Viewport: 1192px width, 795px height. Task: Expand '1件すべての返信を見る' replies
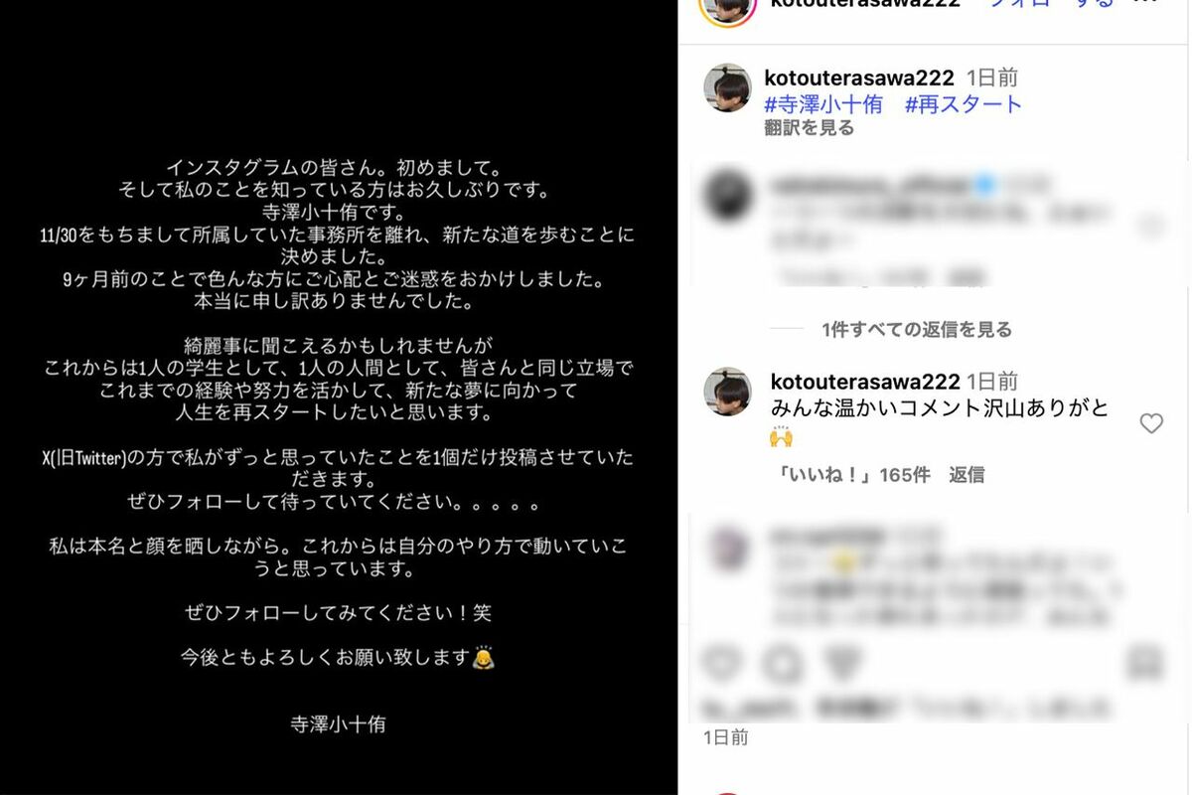(x=917, y=329)
